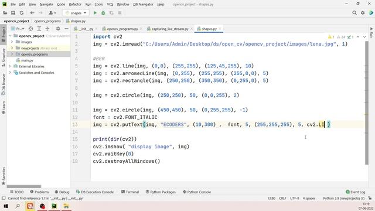Viewport: 375px width, 211px height.
Task: Expand Scratches and Consoles node
Action: pyautogui.click(x=10, y=73)
